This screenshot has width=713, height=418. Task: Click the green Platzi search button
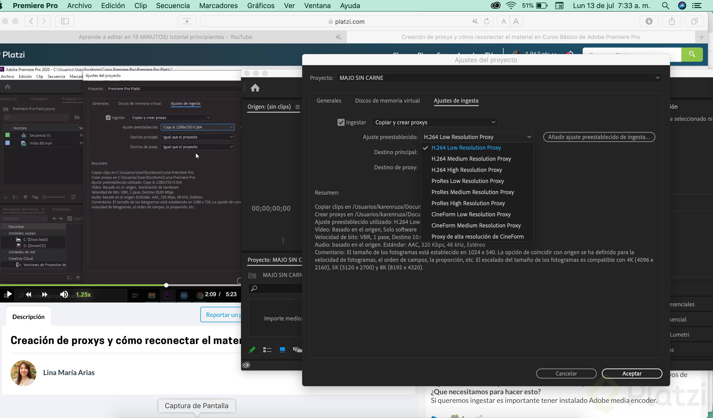pos(692,54)
